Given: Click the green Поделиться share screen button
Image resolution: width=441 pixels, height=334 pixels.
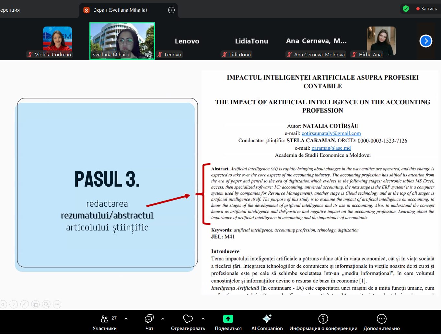Looking at the screenshot, I should [x=228, y=319].
